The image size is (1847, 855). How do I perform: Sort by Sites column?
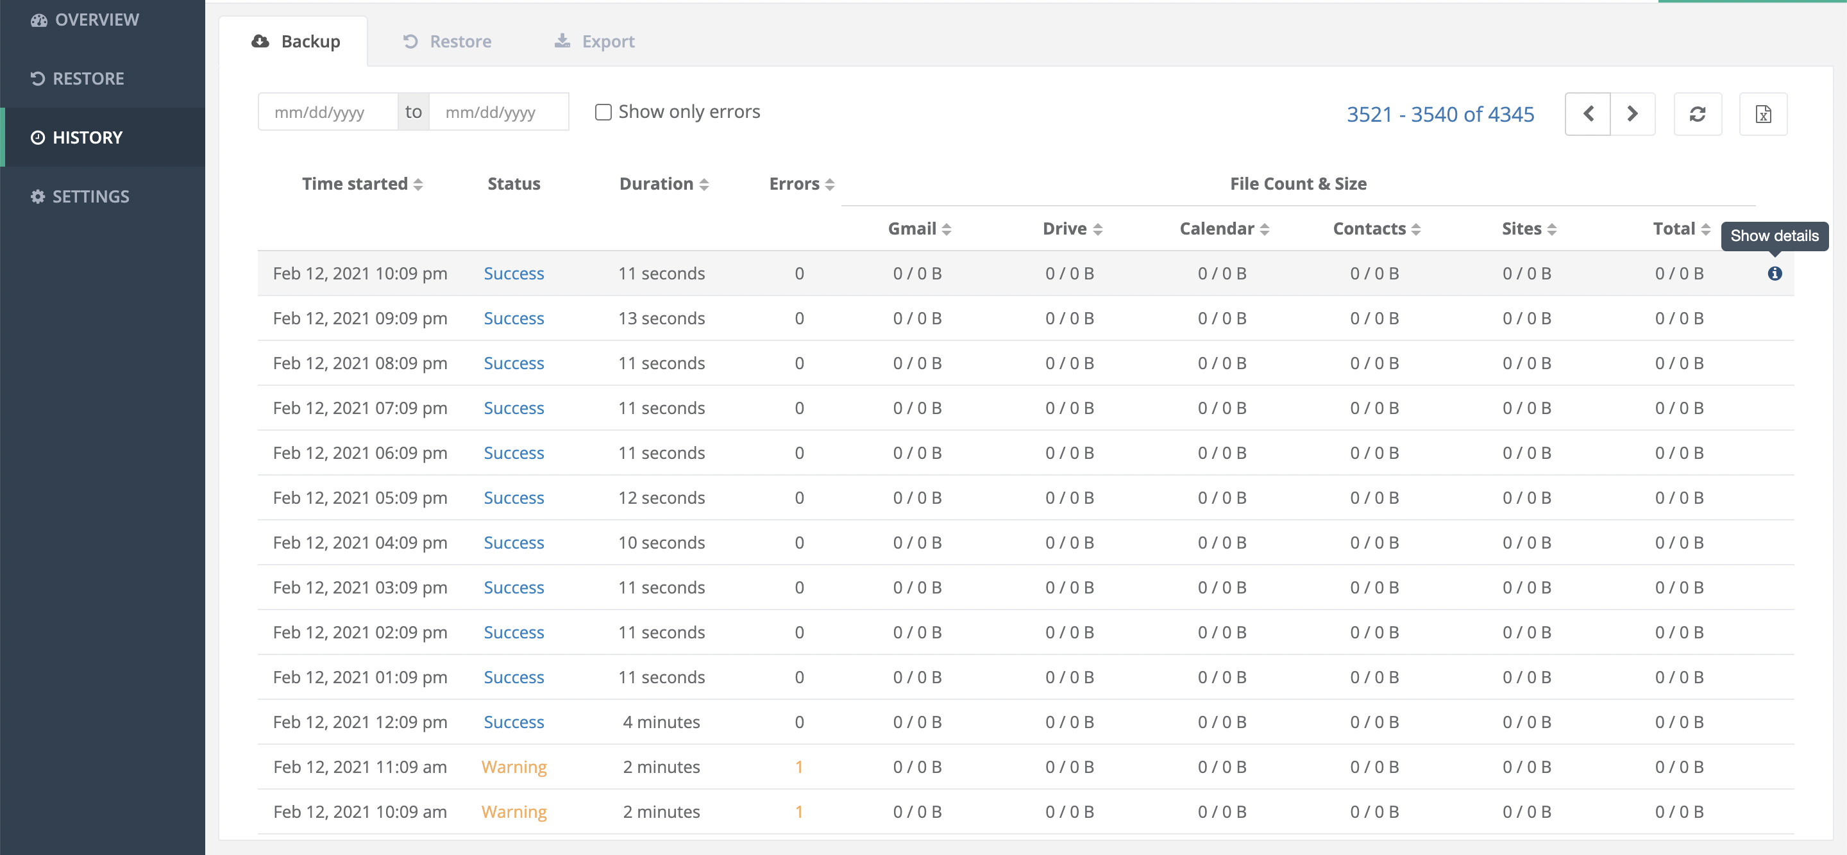(x=1530, y=229)
